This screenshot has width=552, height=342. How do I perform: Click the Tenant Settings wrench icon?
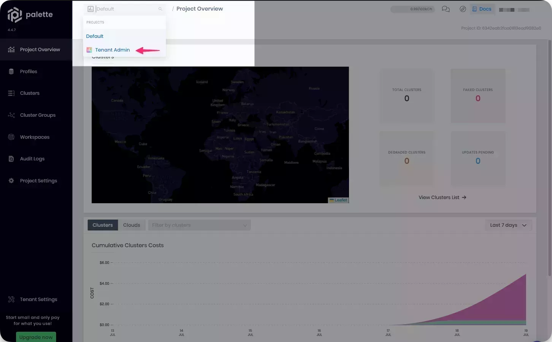(11, 299)
